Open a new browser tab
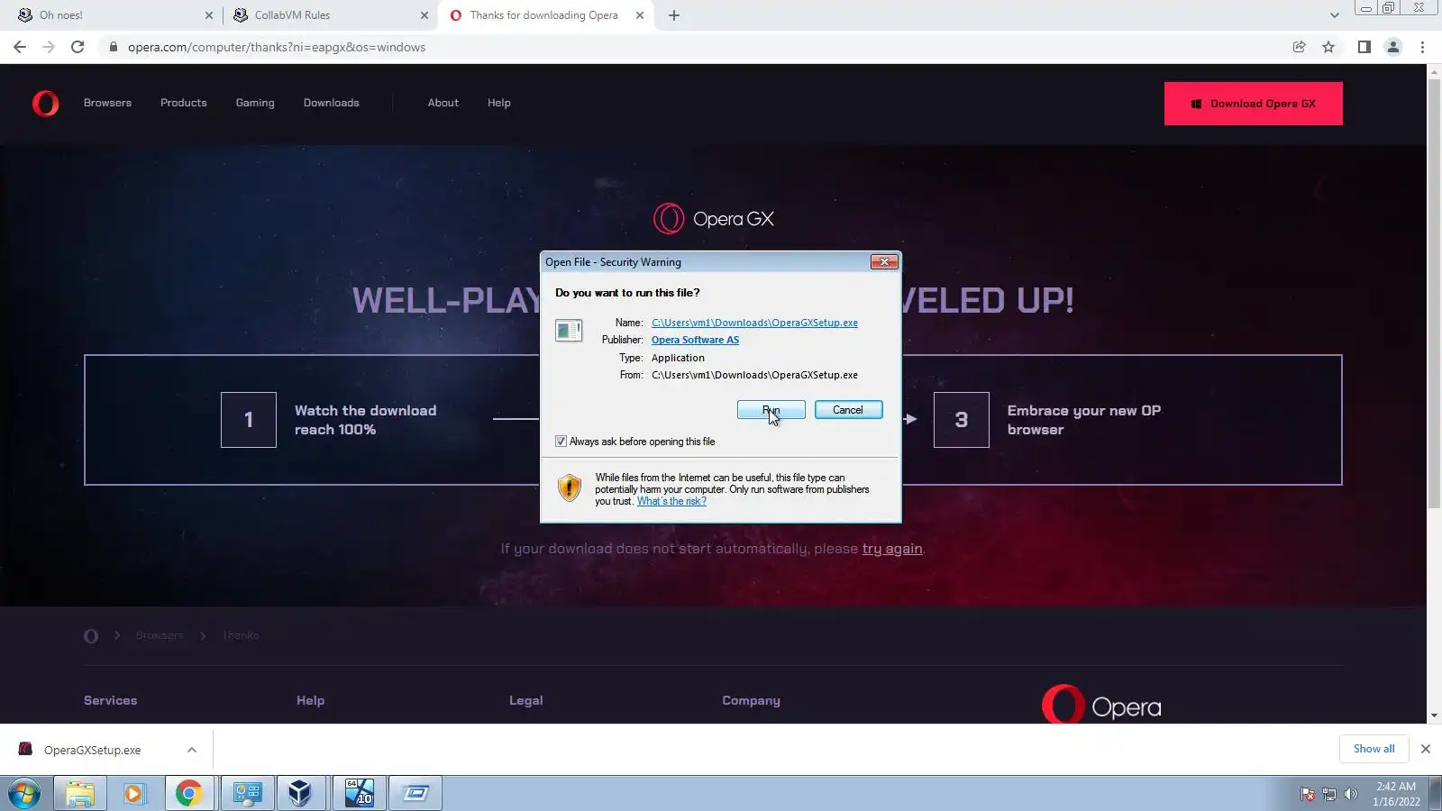 674,15
